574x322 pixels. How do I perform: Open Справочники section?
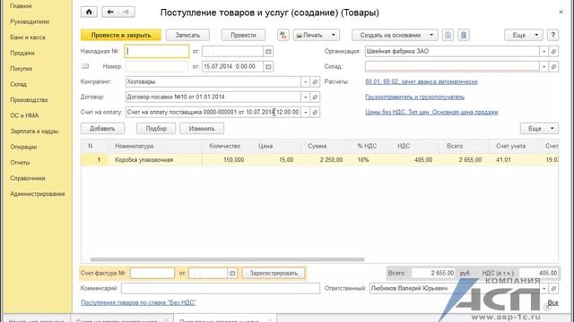28,179
